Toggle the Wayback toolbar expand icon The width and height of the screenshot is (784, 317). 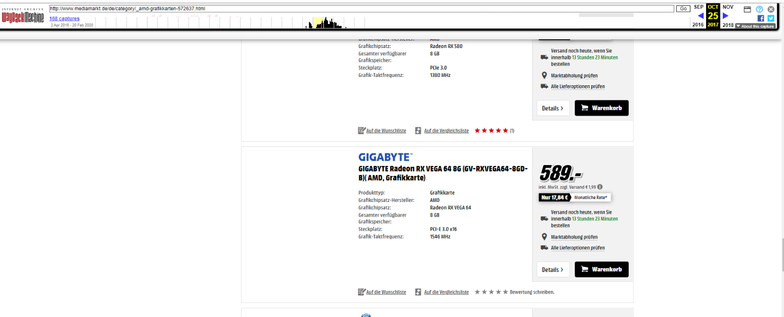(747, 9)
